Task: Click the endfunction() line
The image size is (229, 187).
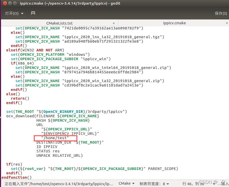Action: pos(17,177)
